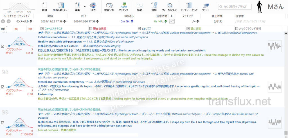Click the ハーモナイゼーションタイプ column header
This screenshot has width=288, height=138.
(x=17, y=16)
